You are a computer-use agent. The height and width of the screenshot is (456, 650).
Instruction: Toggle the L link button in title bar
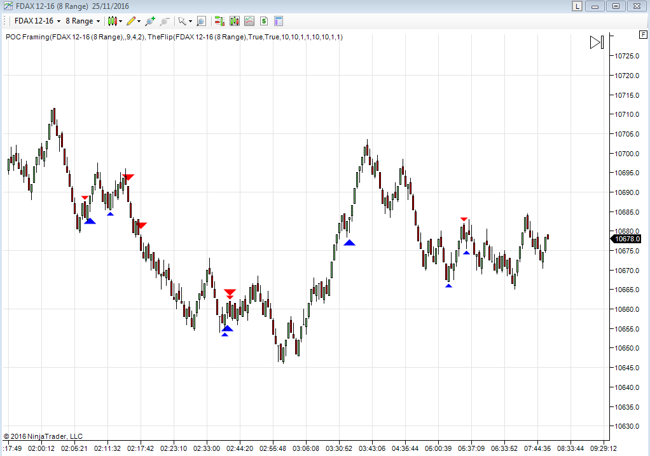coord(577,6)
